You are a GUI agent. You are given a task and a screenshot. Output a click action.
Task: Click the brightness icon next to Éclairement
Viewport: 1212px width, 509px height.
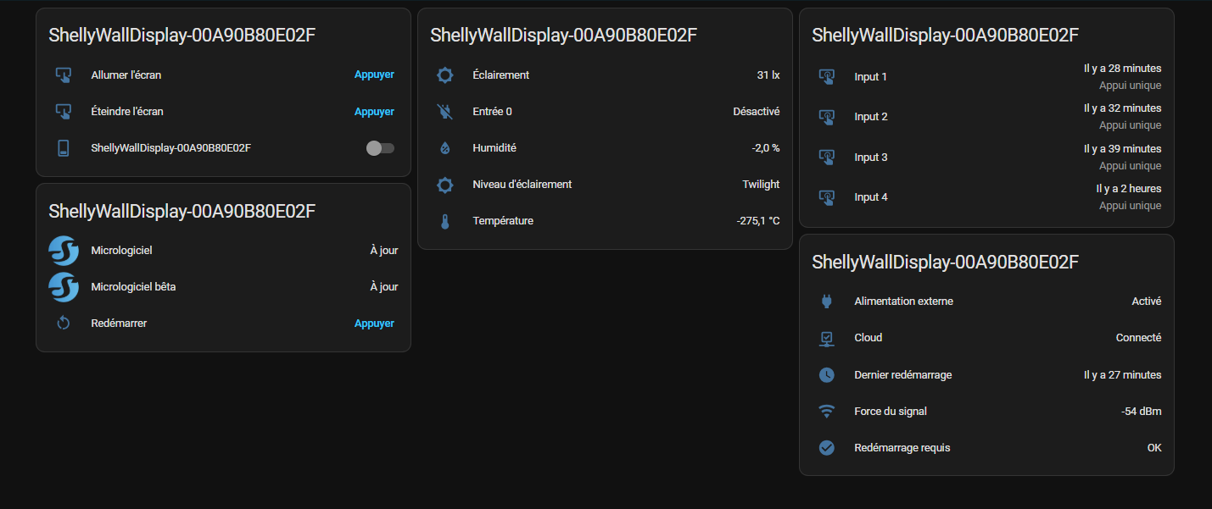point(444,75)
